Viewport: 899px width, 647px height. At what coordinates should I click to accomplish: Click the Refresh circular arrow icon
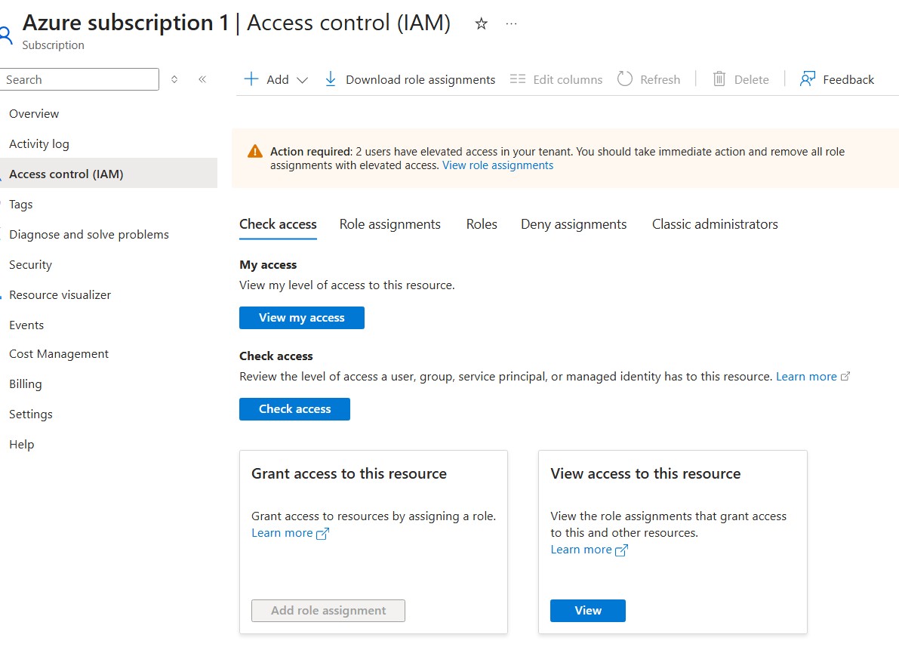tap(625, 79)
